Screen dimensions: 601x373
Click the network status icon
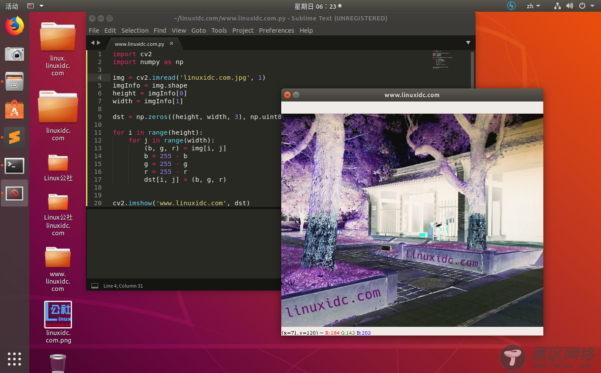coord(557,6)
